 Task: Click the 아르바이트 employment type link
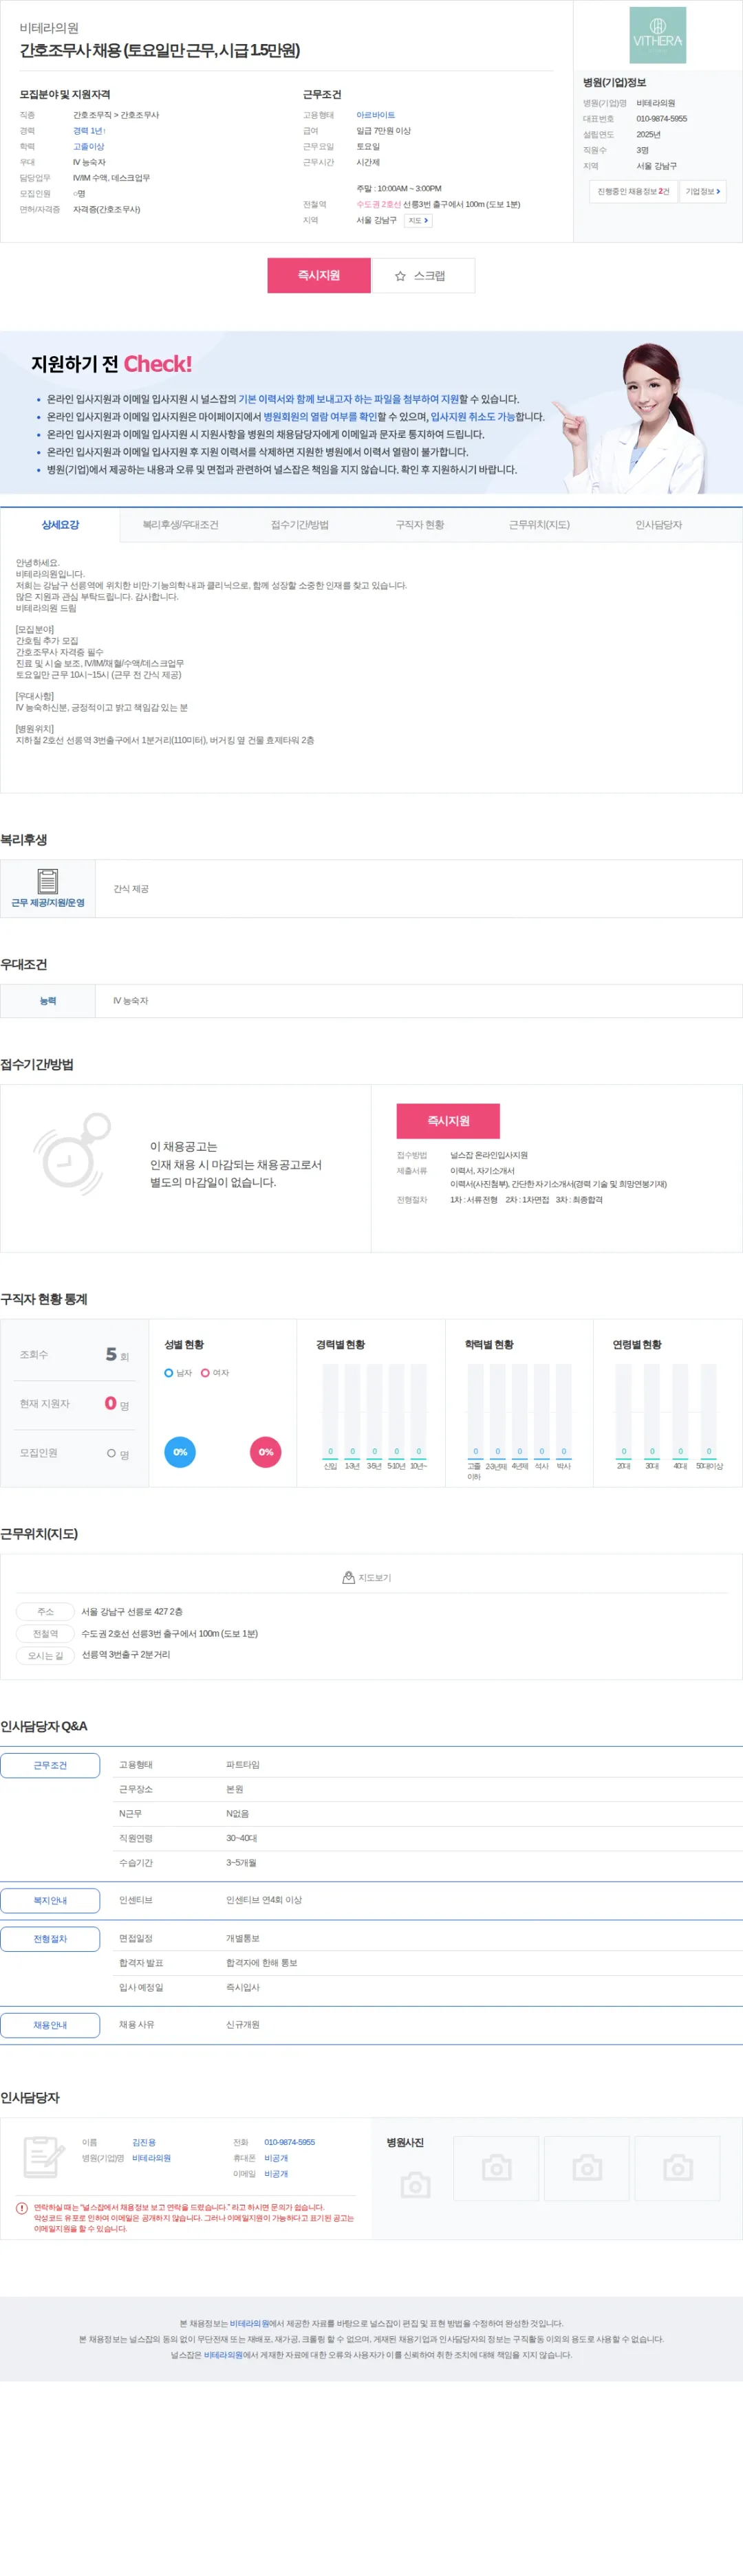(376, 115)
